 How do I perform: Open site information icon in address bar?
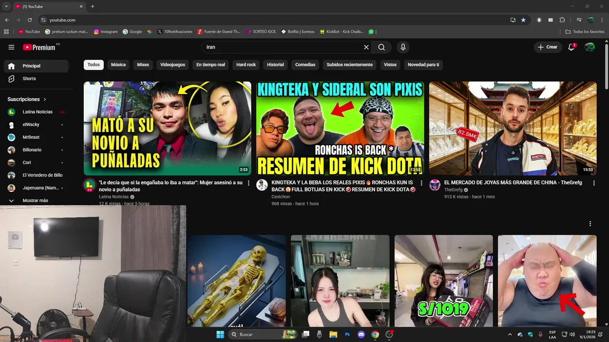[x=43, y=20]
